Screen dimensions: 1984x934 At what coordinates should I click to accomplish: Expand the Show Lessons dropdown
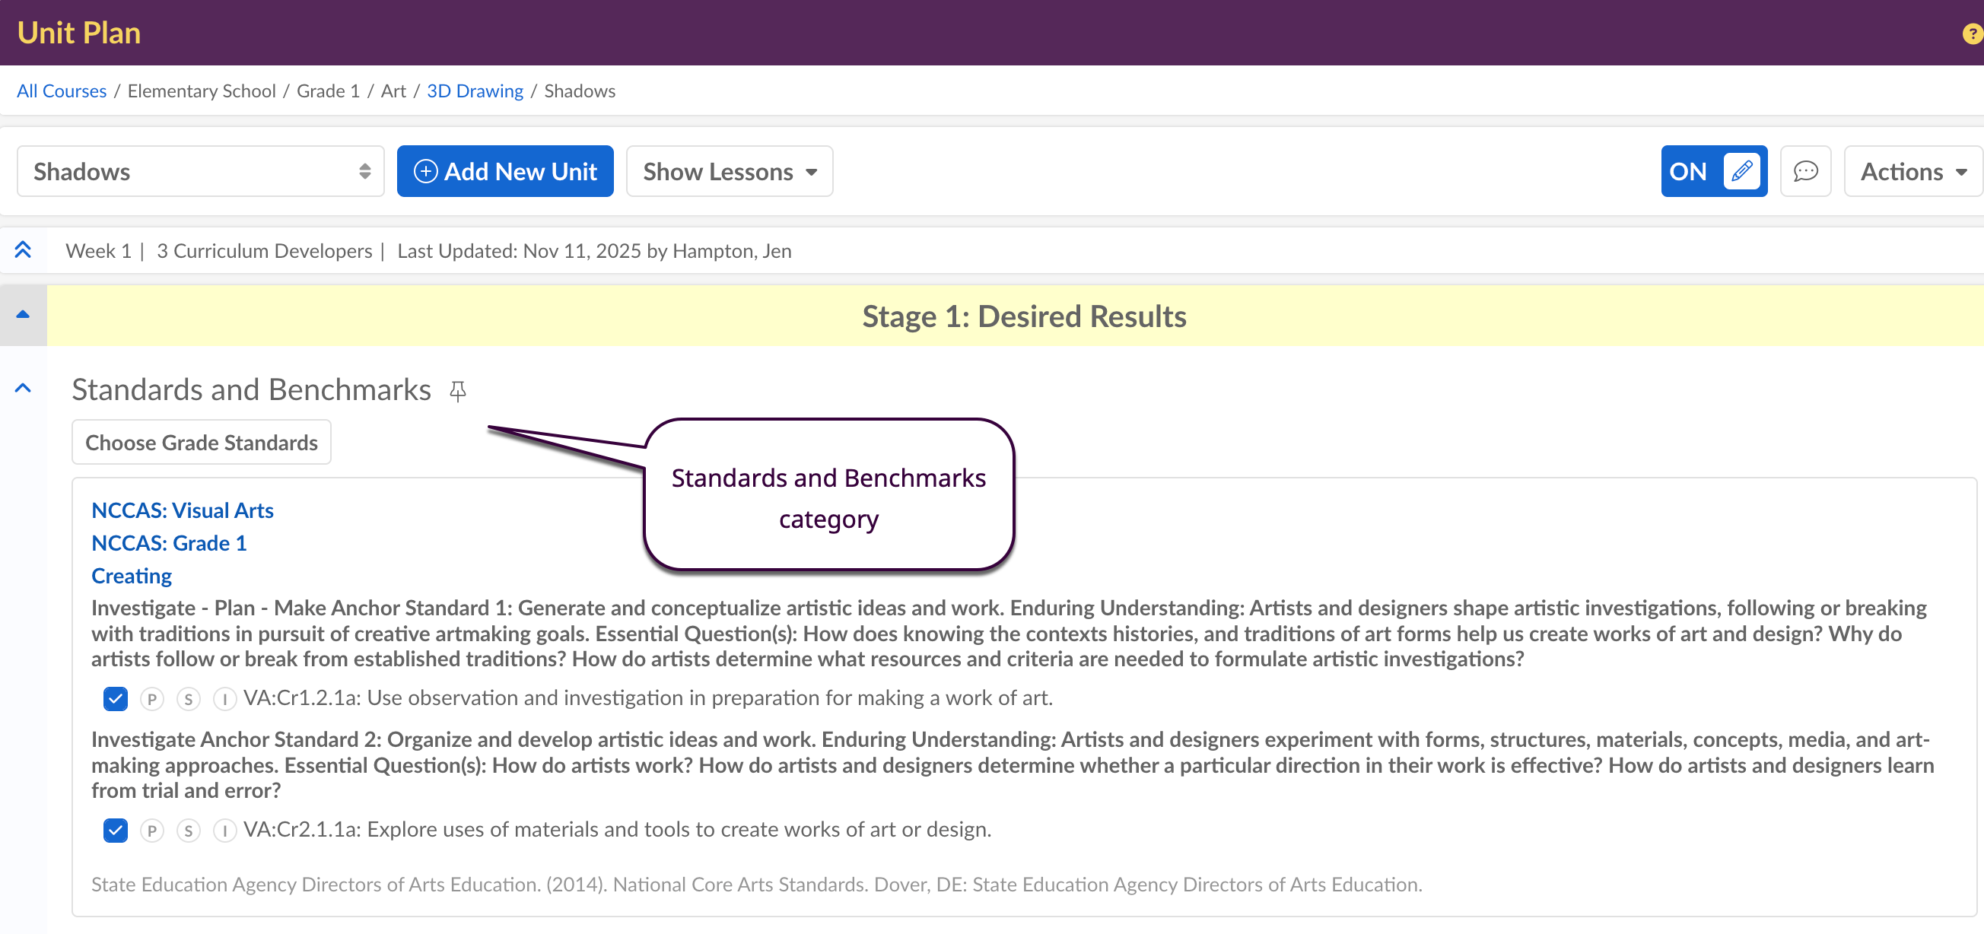click(729, 171)
